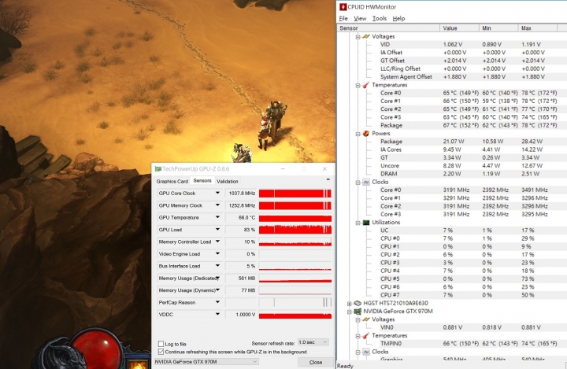Untick Continue refreshing in background checkbox
This screenshot has height=369, width=567.
[x=161, y=352]
